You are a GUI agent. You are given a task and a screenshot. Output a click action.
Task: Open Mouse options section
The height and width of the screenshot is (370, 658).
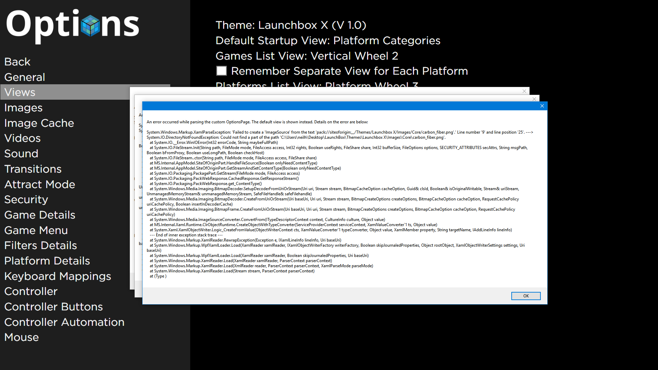(x=22, y=337)
